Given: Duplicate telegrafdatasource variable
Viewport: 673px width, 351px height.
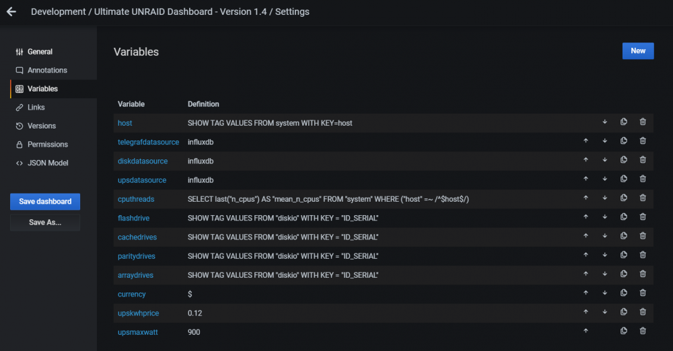Looking at the screenshot, I should (x=624, y=141).
